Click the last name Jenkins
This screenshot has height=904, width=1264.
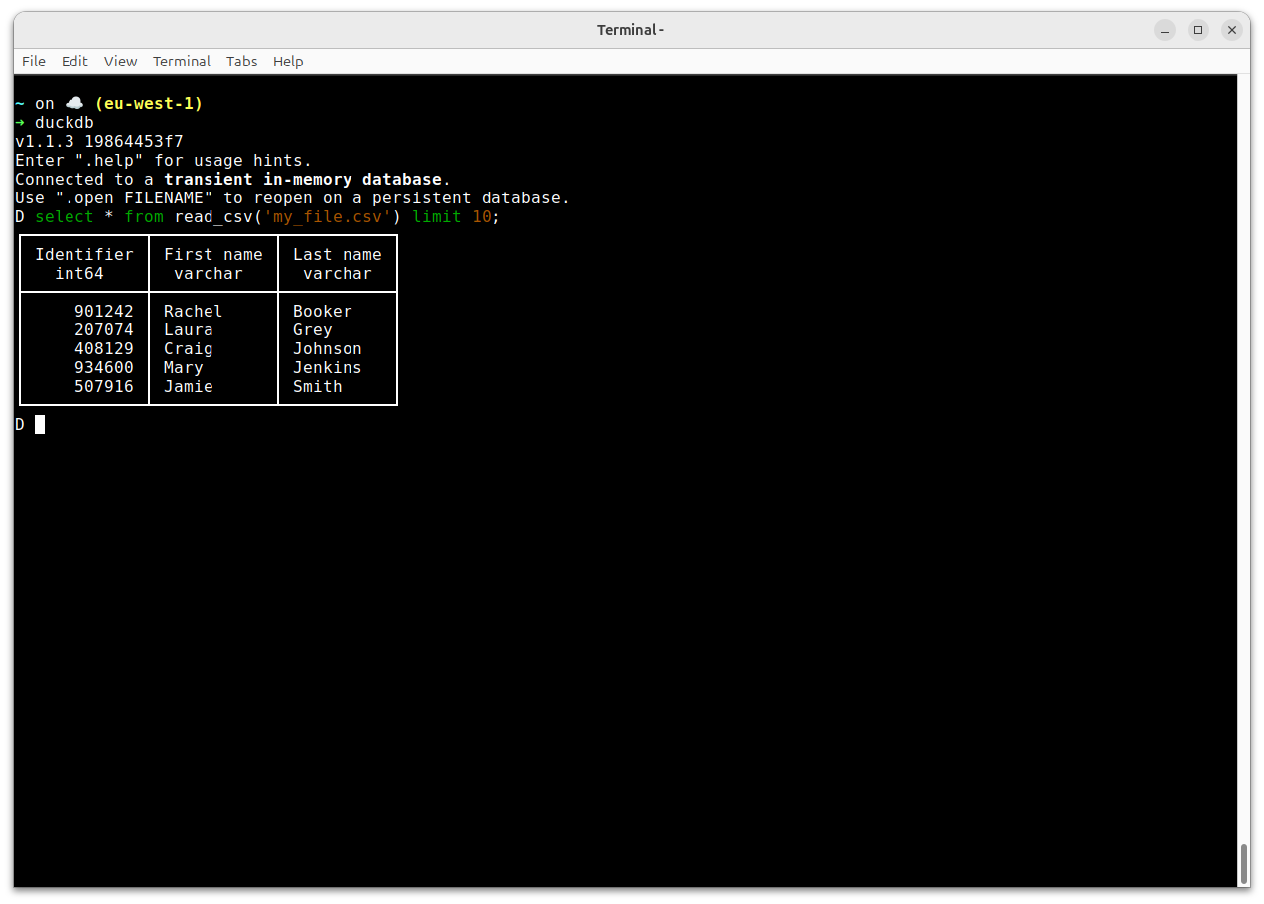328,367
